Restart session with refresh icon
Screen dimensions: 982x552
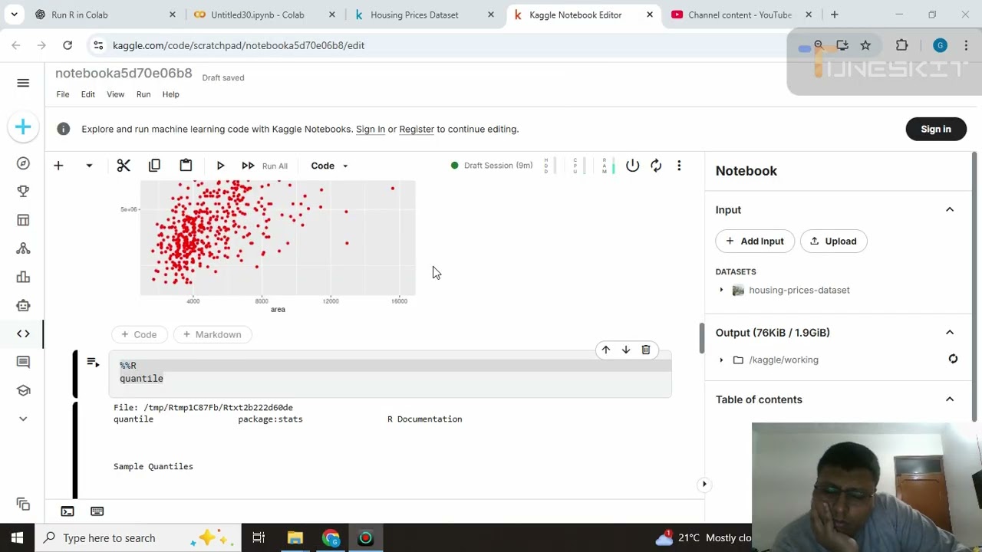656,166
